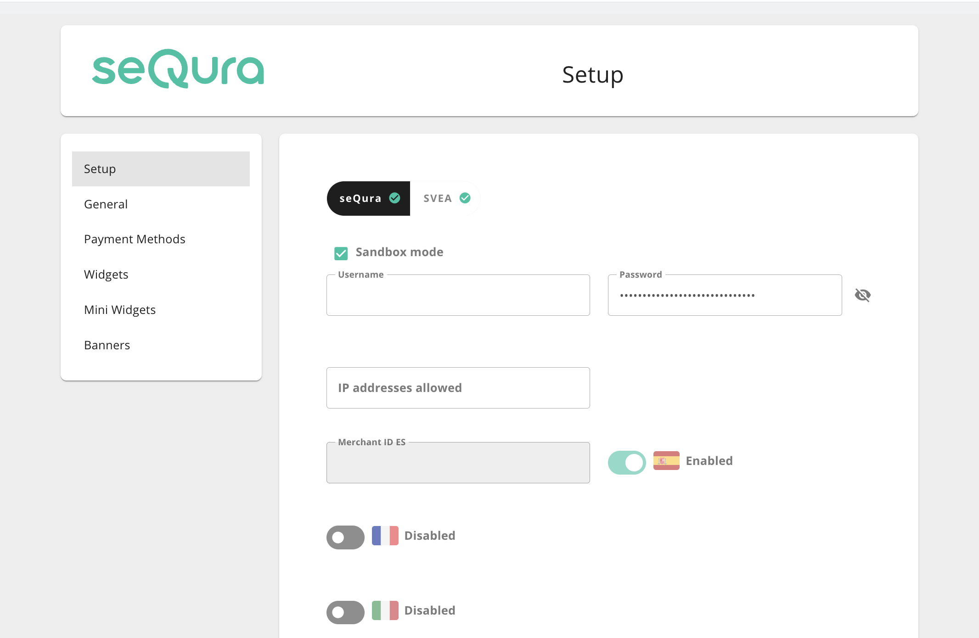Click the Disabled label beside France flag
This screenshot has width=979, height=638.
click(x=430, y=536)
